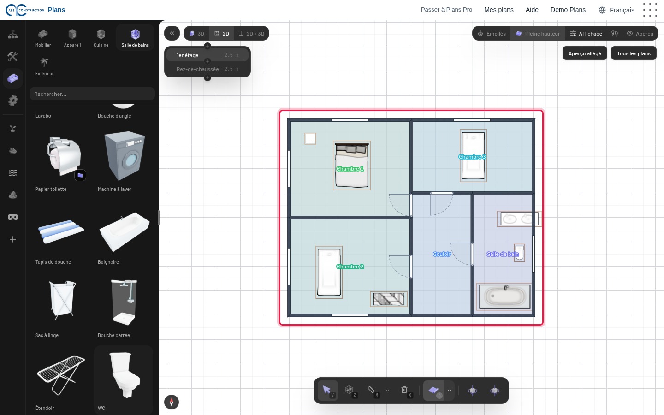Open the Appareil category tab
The height and width of the screenshot is (415, 664).
coord(72,38)
